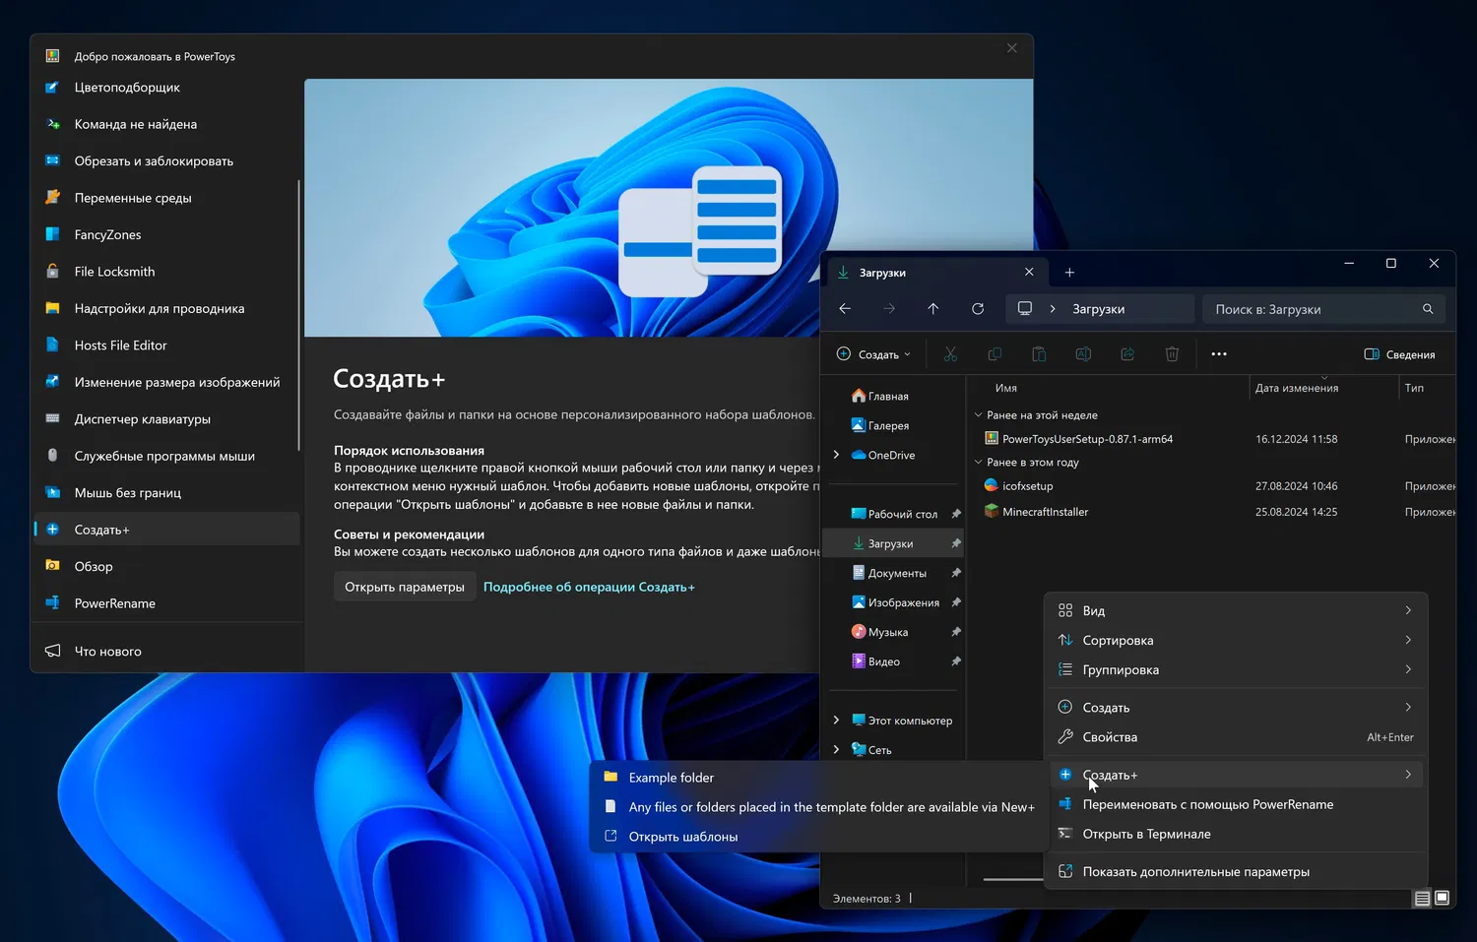Unpin Рабочий стол using its pin icon
Image resolution: width=1477 pixels, height=942 pixels.
tap(956, 514)
